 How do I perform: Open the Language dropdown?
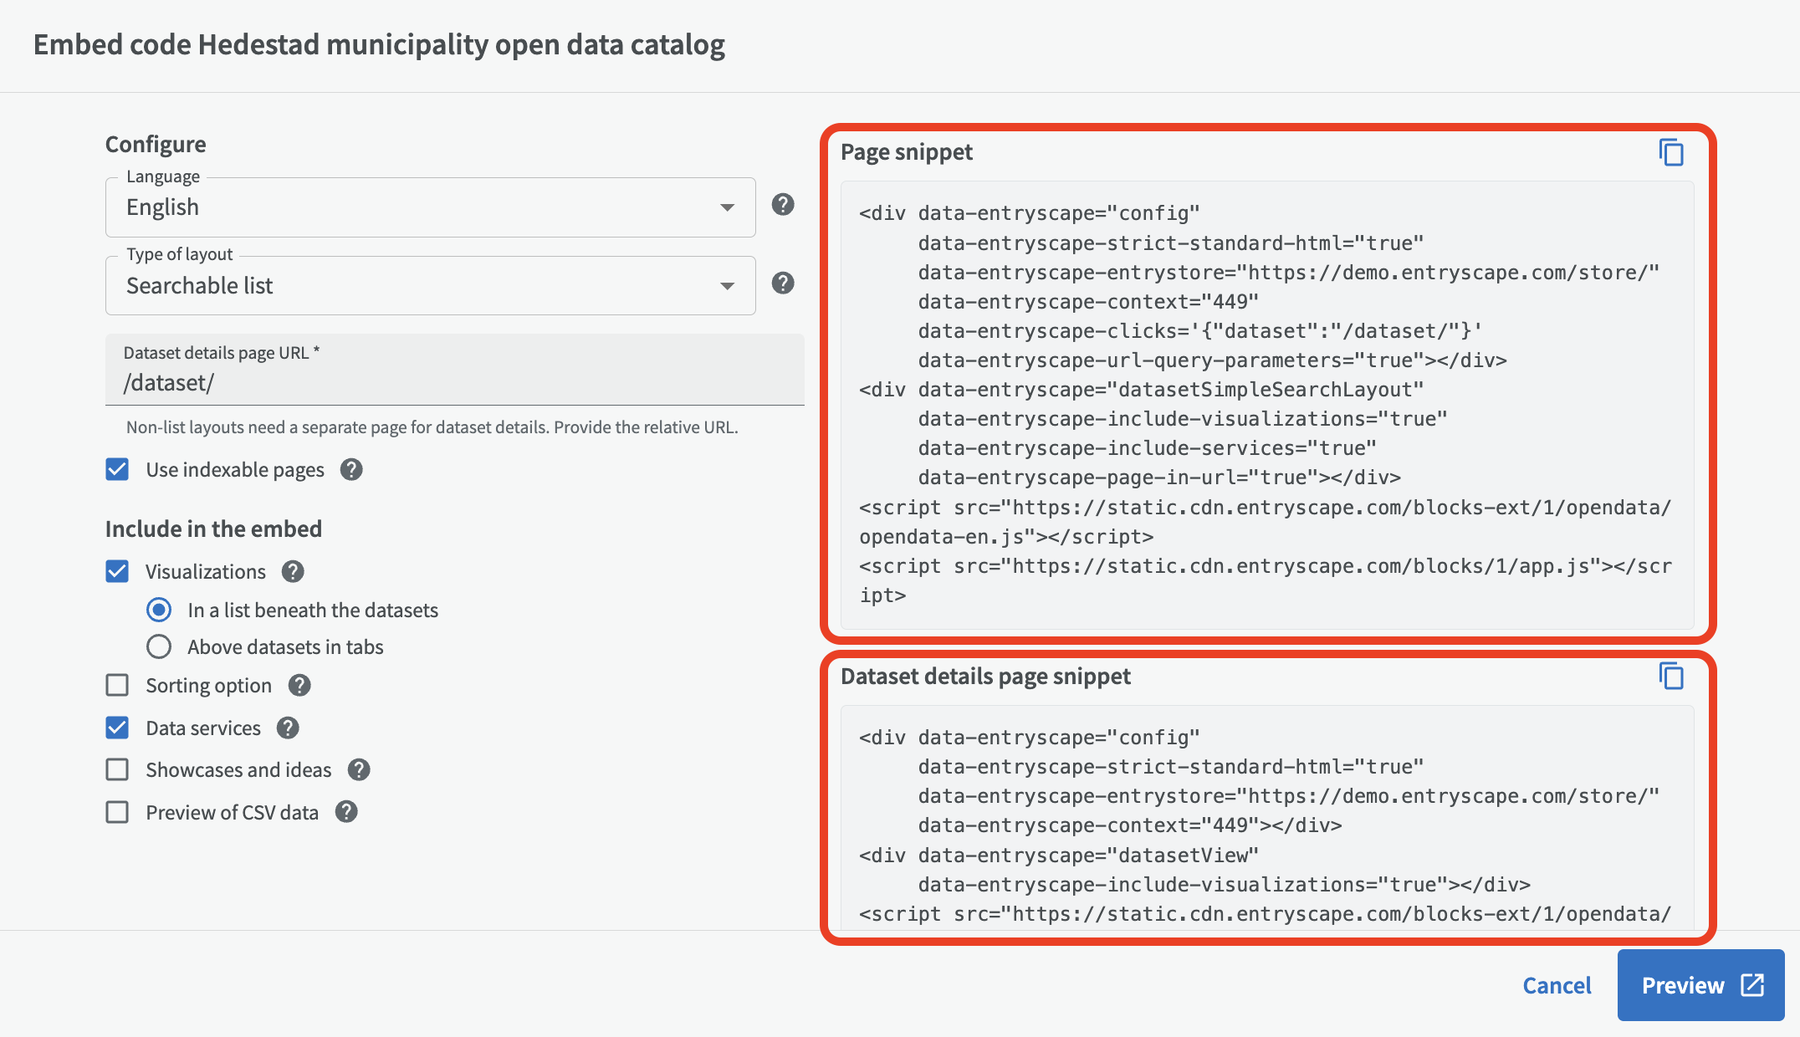[431, 207]
